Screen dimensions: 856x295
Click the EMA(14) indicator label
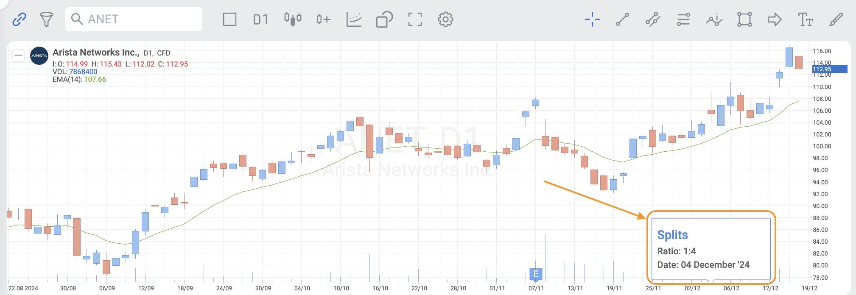[x=67, y=79]
